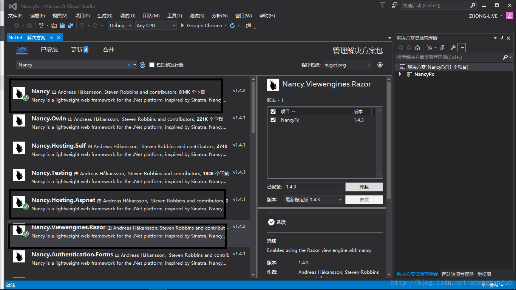516x290 pixels.
Task: Click the navigate backward toolbar arrow
Action: [17, 26]
